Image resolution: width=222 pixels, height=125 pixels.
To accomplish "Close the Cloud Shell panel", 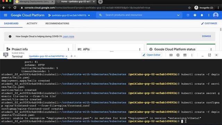I will [216, 55].
